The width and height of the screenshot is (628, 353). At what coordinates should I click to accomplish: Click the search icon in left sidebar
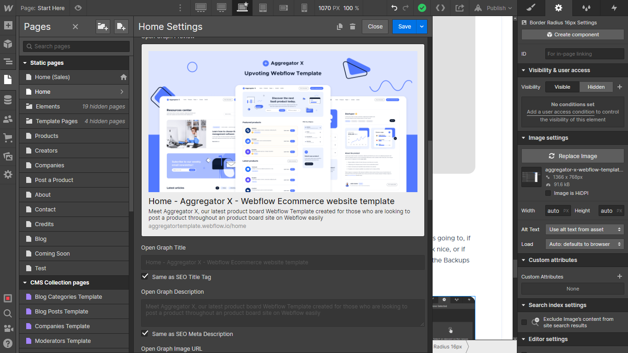tap(8, 313)
